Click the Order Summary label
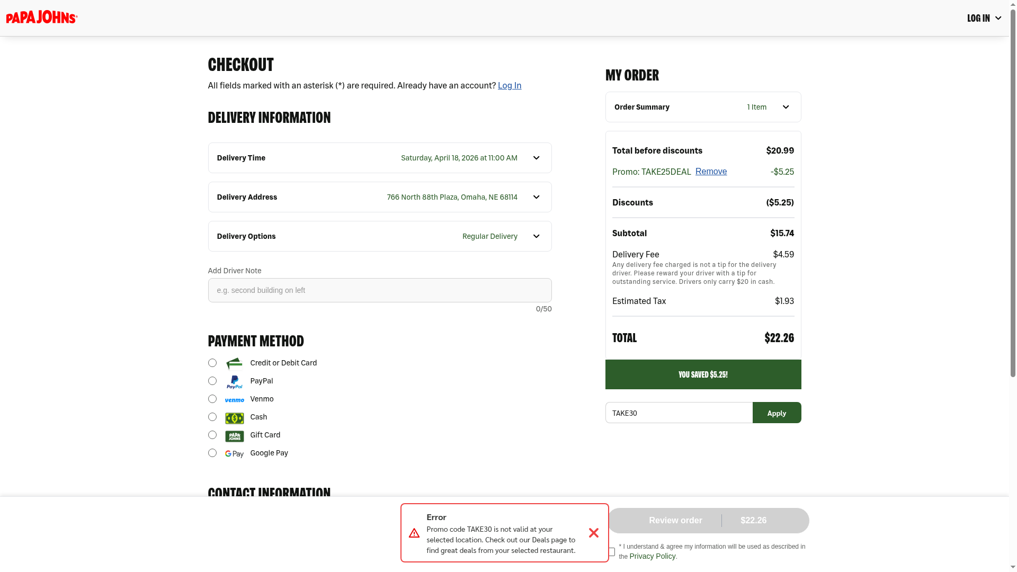Screen dimensions: 1017x572 coord(642,107)
